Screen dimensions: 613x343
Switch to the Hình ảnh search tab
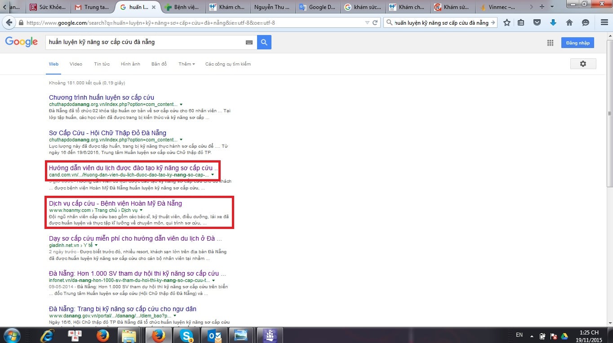pyautogui.click(x=130, y=64)
